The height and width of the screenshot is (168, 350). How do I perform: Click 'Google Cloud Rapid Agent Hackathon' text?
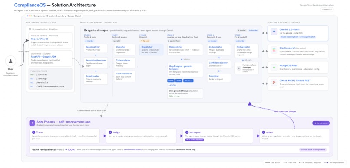317,5
